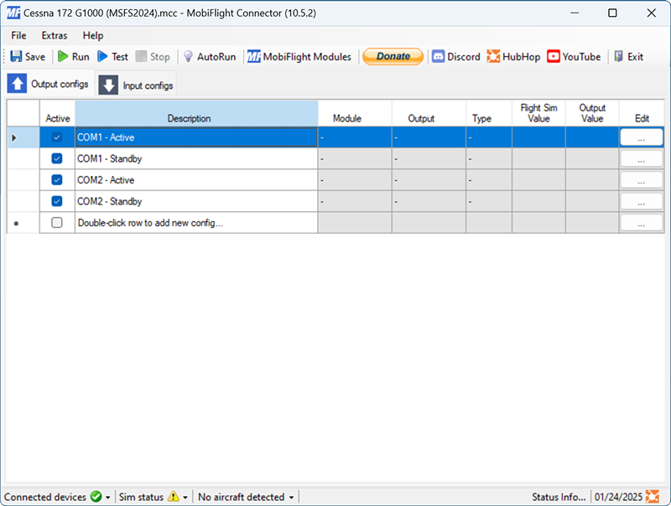Open the Extras menu

[x=54, y=35]
